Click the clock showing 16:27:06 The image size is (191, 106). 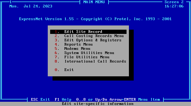coord(174,6)
